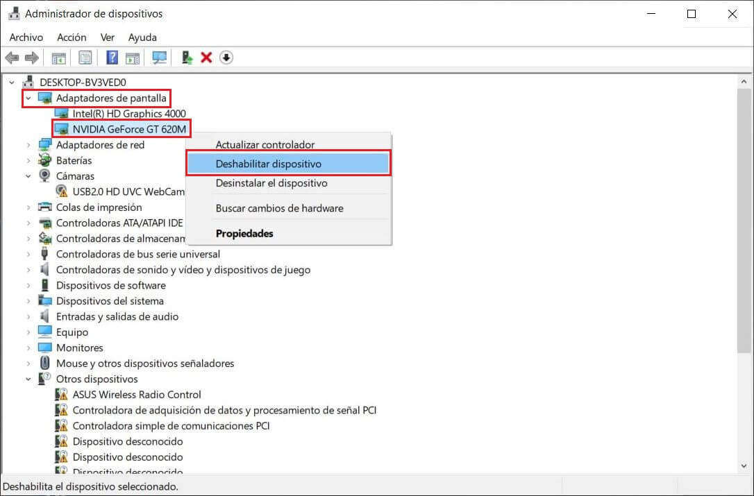
Task: Choose Deshabilitar dispositivo in context menu
Action: [x=289, y=164]
